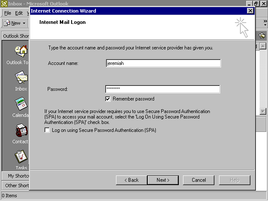The width and height of the screenshot is (268, 201).
Task: Switch to Other Shortcuts group
Action: click(x=16, y=186)
